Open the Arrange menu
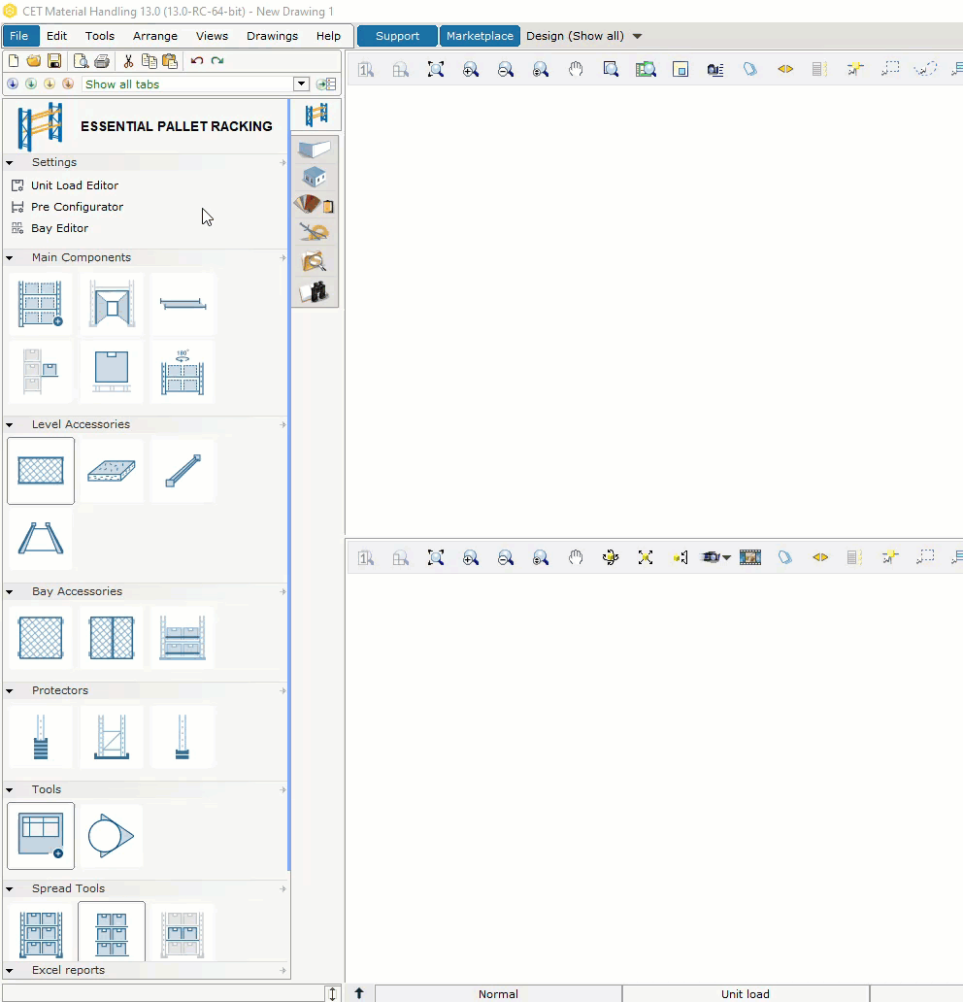This screenshot has width=963, height=1002. coord(155,36)
